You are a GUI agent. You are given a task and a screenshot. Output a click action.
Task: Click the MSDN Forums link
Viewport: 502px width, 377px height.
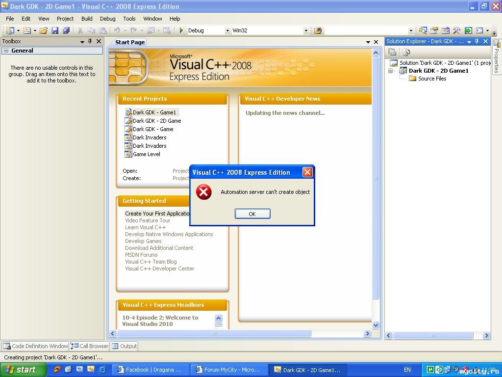(141, 255)
